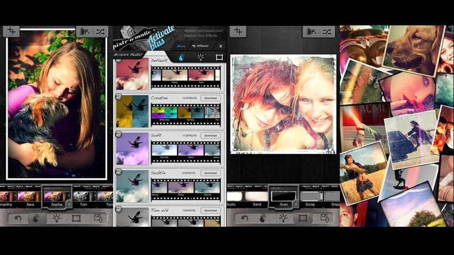
Task: Open the frame border tool in left toolbar
Action: (x=76, y=218)
